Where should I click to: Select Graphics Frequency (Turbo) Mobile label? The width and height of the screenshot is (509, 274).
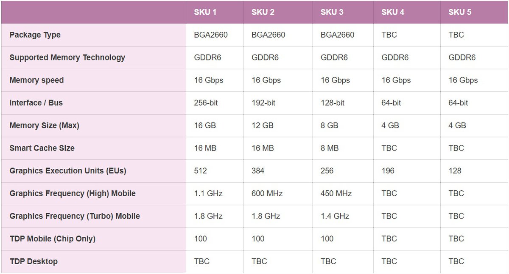point(75,216)
